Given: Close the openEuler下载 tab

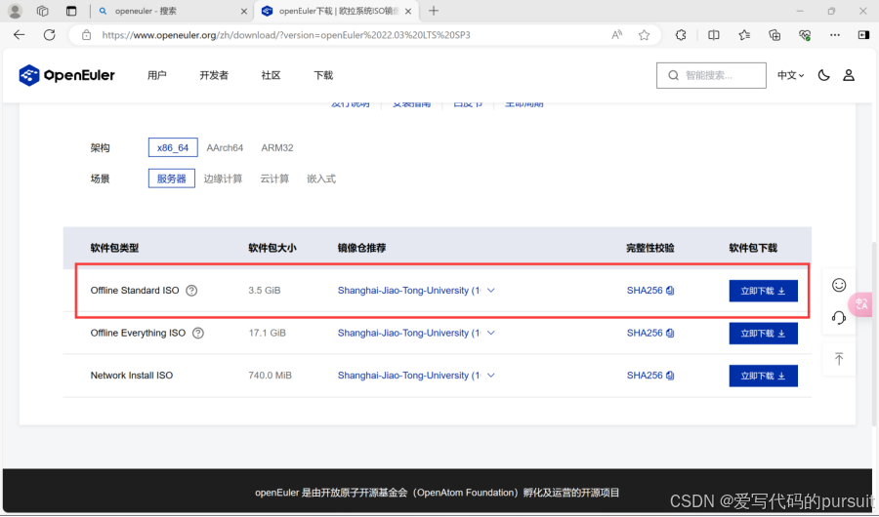Looking at the screenshot, I should [x=408, y=11].
